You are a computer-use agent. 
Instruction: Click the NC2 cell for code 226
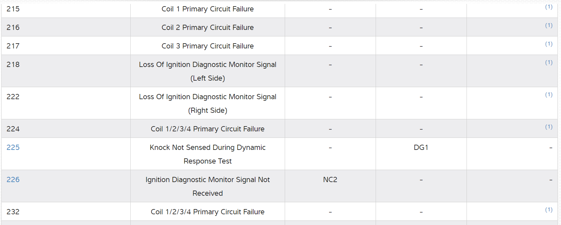330,180
